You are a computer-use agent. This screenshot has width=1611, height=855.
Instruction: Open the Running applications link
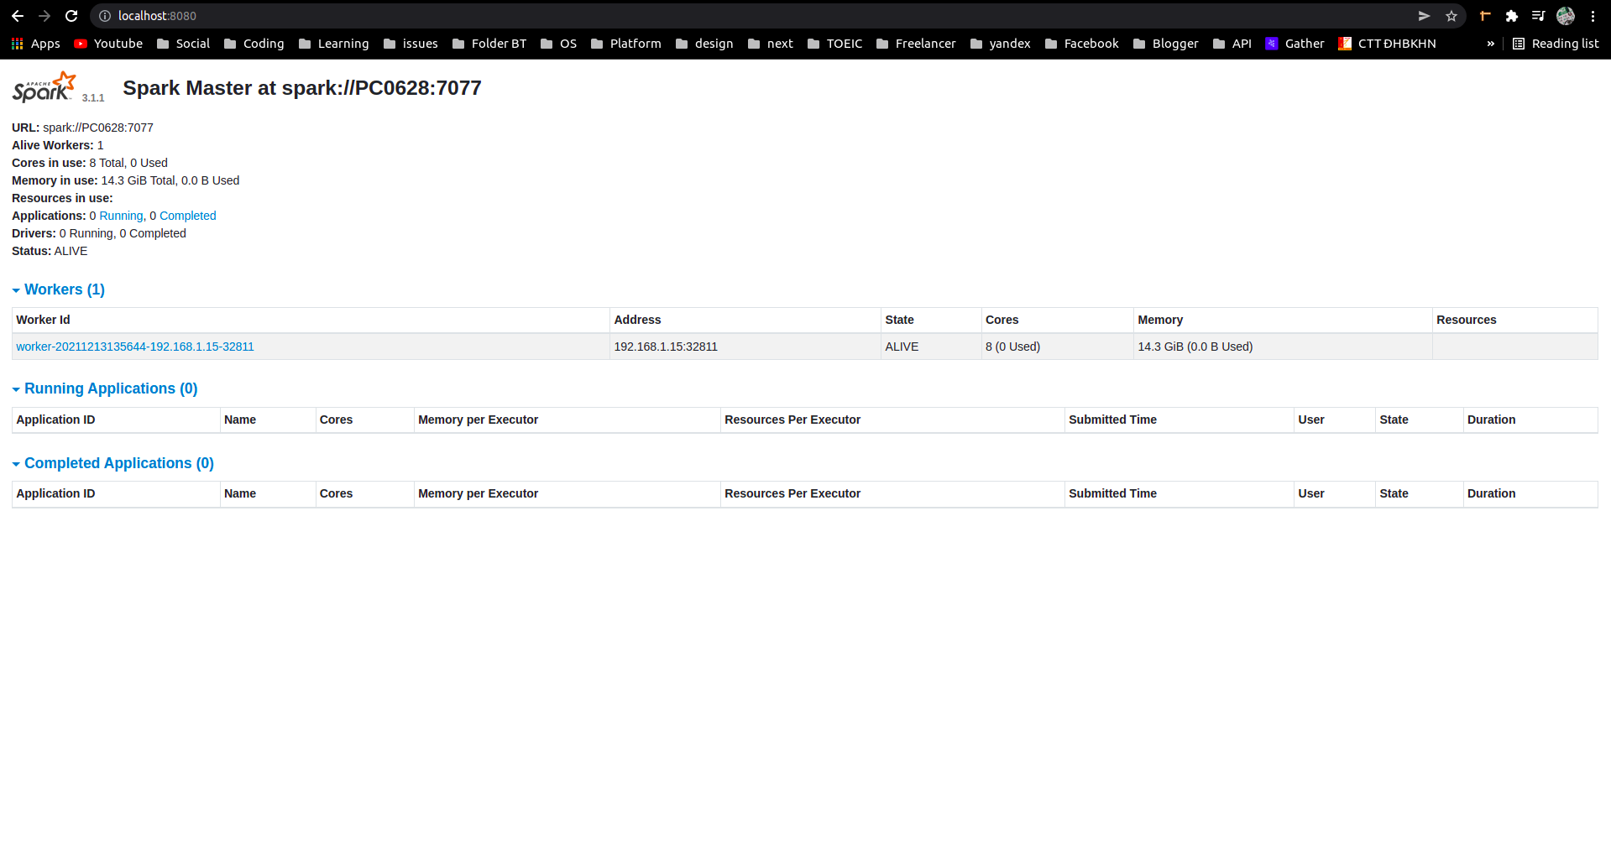coord(121,216)
